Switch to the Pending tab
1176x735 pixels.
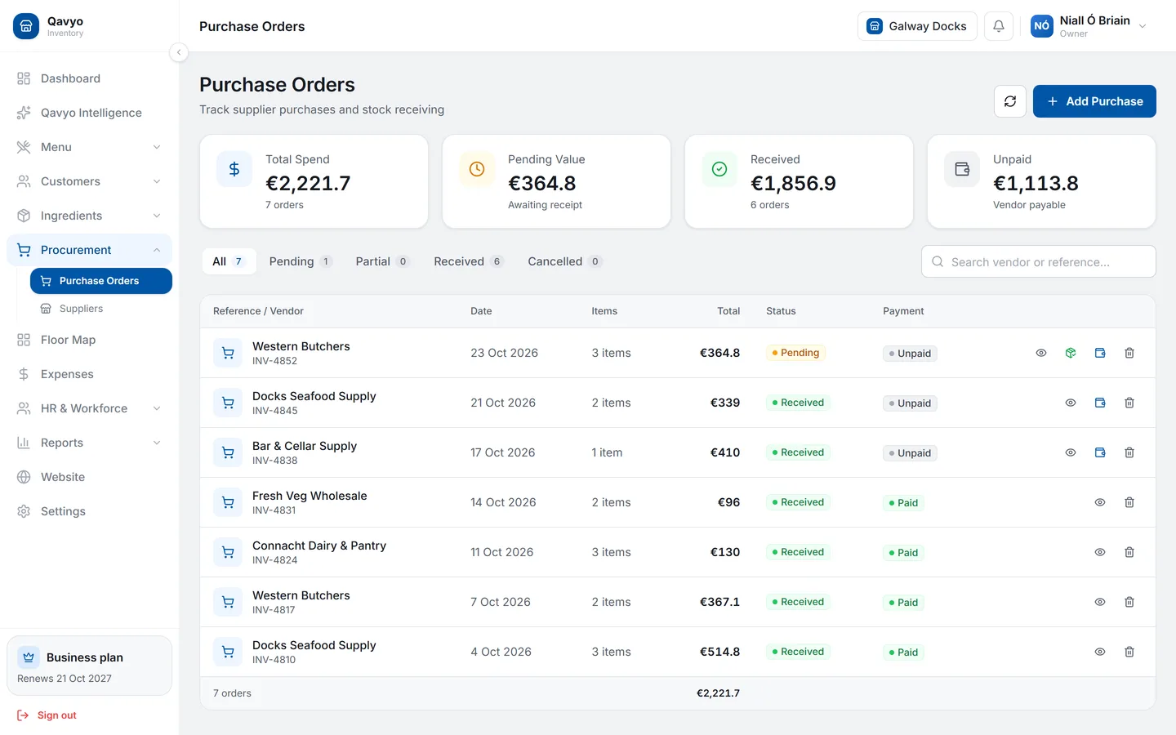coord(300,261)
